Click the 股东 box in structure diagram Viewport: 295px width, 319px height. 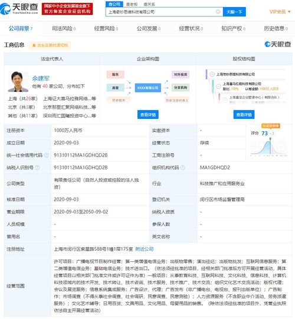pyautogui.click(x=115, y=75)
